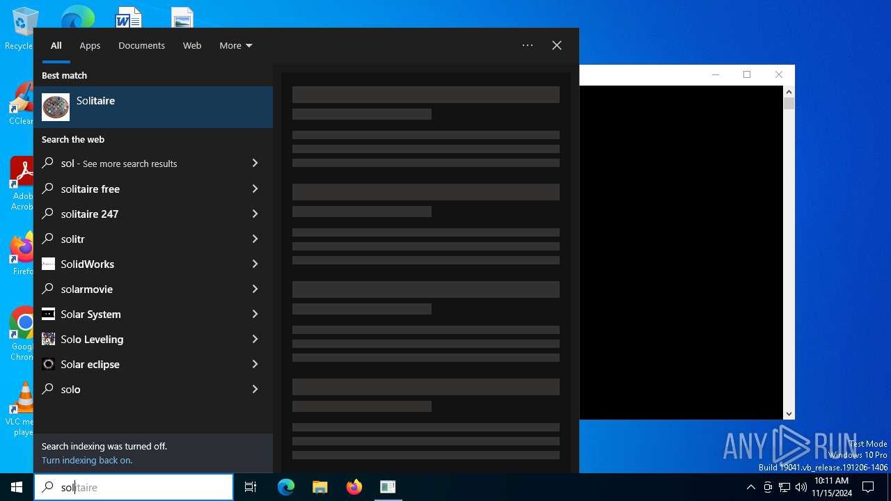Show hidden system tray icons
The image size is (891, 501).
[750, 487]
